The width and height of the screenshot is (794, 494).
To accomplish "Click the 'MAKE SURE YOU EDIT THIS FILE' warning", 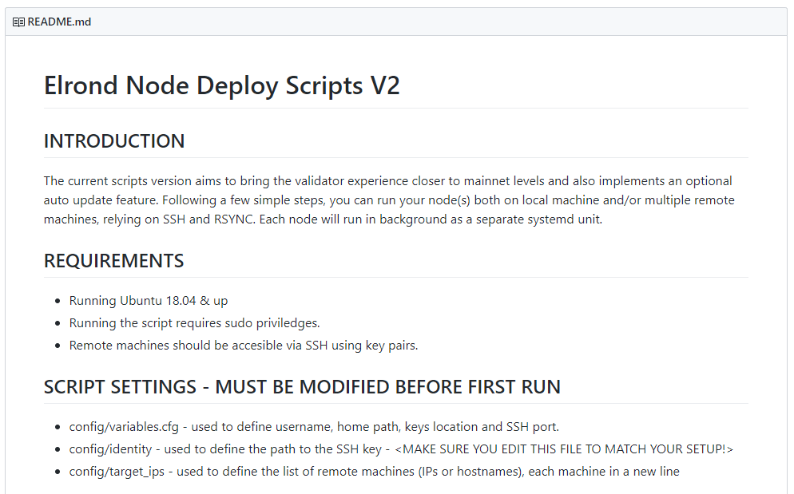I will [x=564, y=449].
